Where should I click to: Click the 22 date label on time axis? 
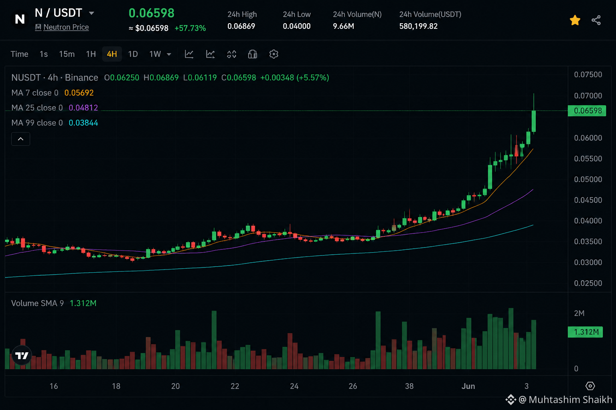coord(235,386)
